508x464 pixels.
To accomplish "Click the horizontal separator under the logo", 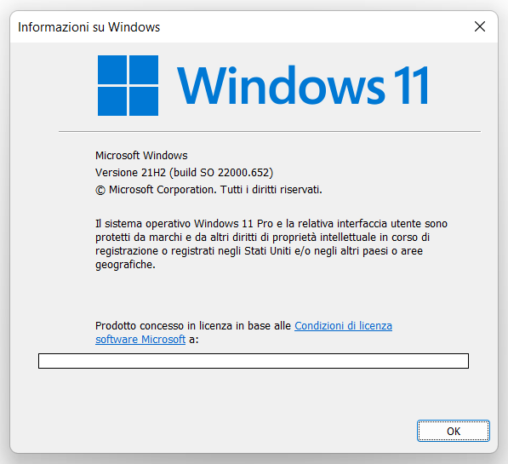I will pyautogui.click(x=270, y=132).
